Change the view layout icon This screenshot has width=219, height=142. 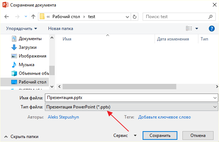coord(189,29)
